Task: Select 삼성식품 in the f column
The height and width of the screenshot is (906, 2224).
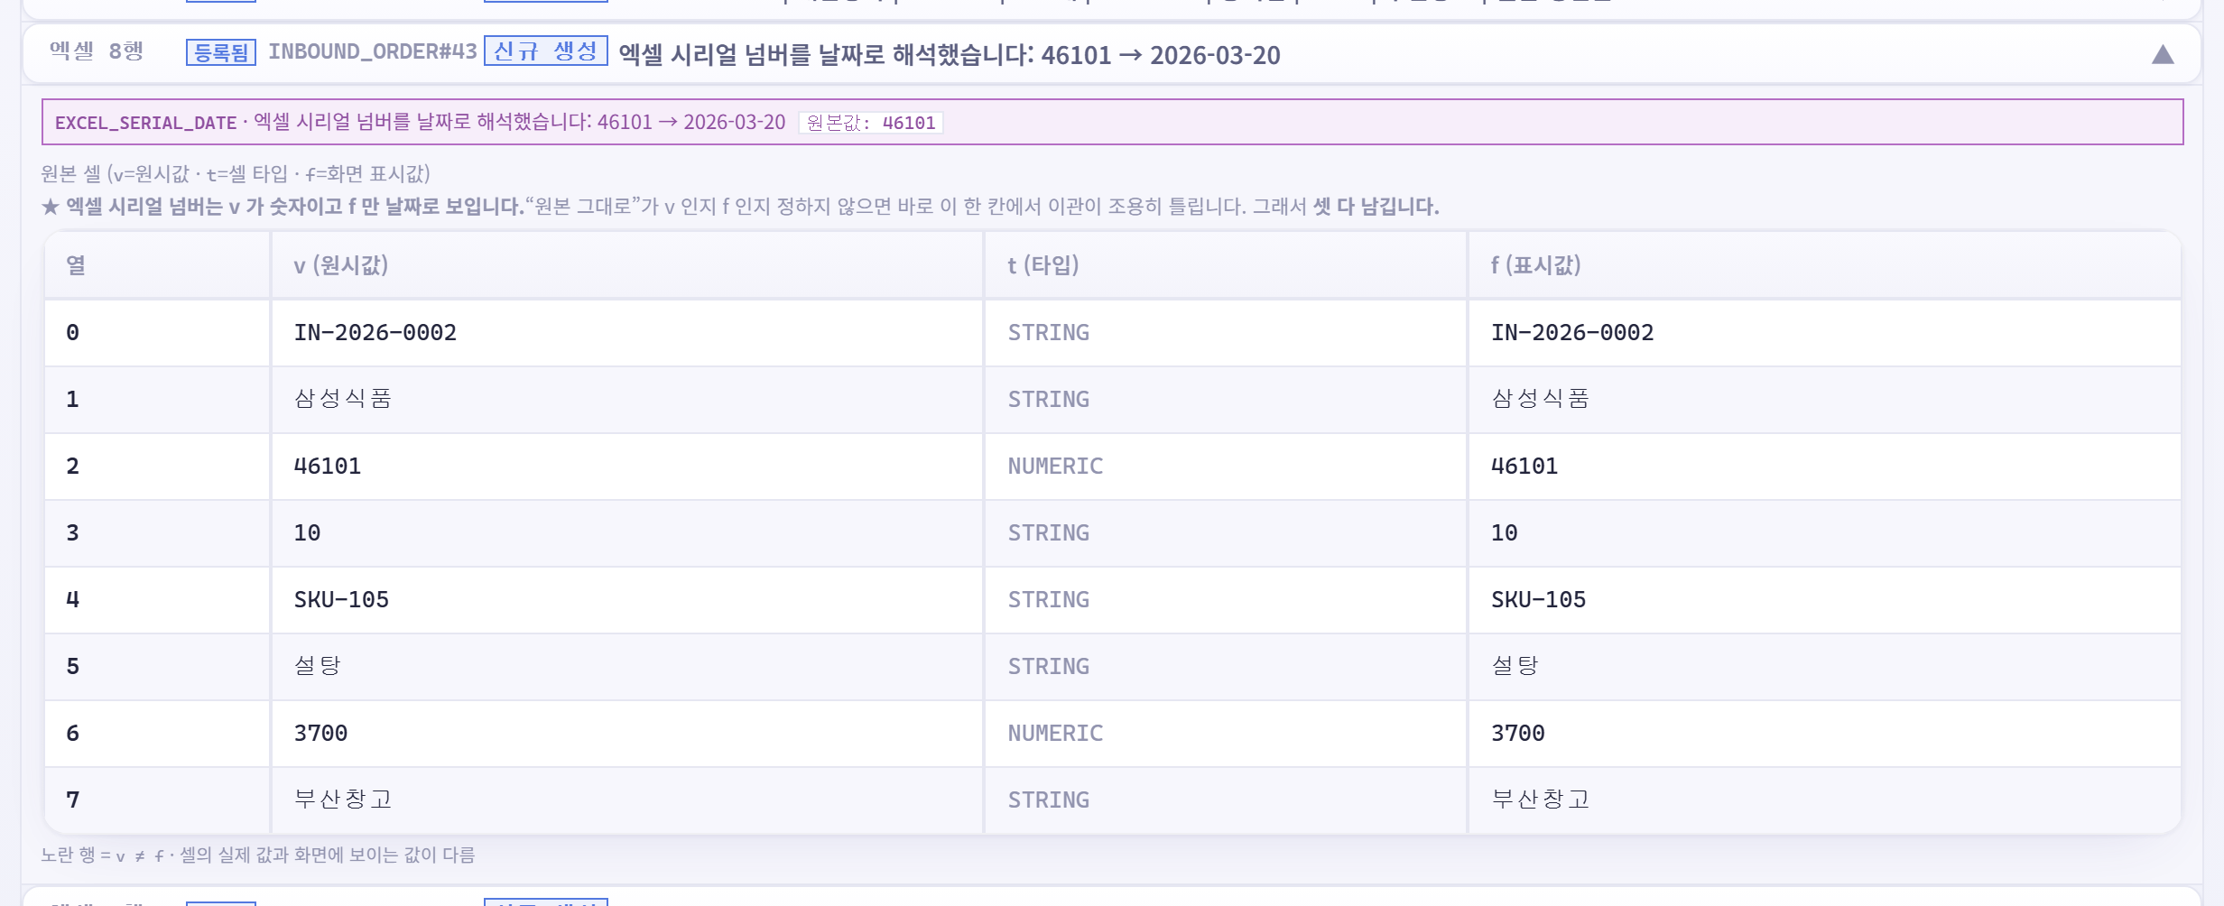Action: (1540, 399)
